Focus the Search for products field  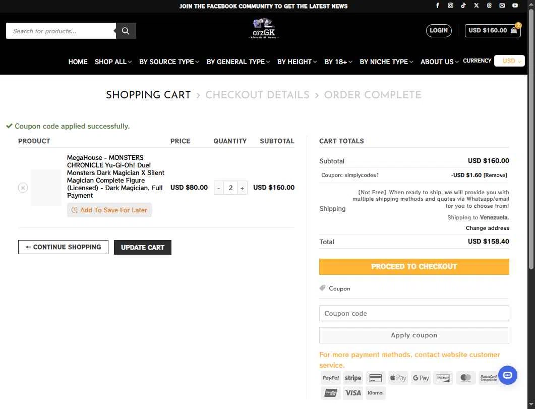pos(61,31)
